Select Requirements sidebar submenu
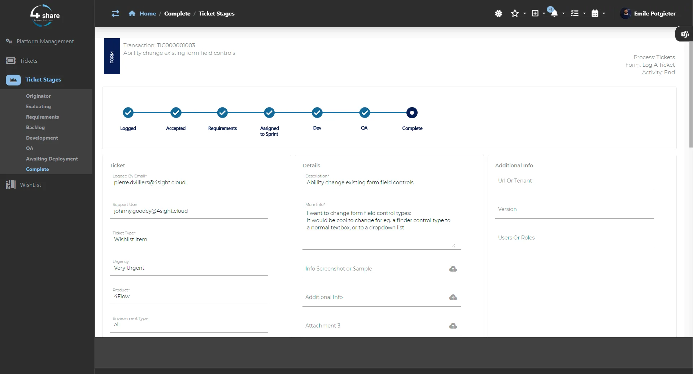The height and width of the screenshot is (374, 693). click(42, 117)
